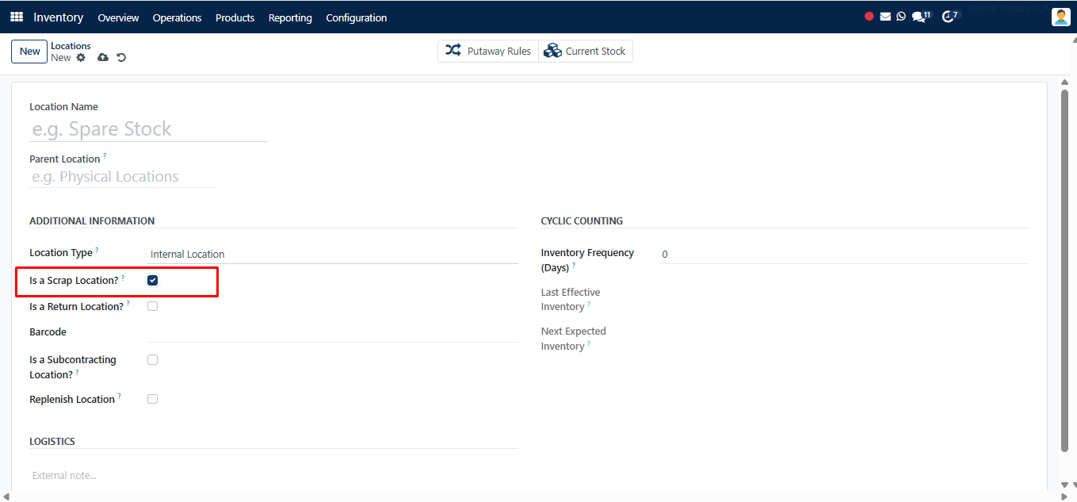Click the Location Name input field

coord(148,129)
